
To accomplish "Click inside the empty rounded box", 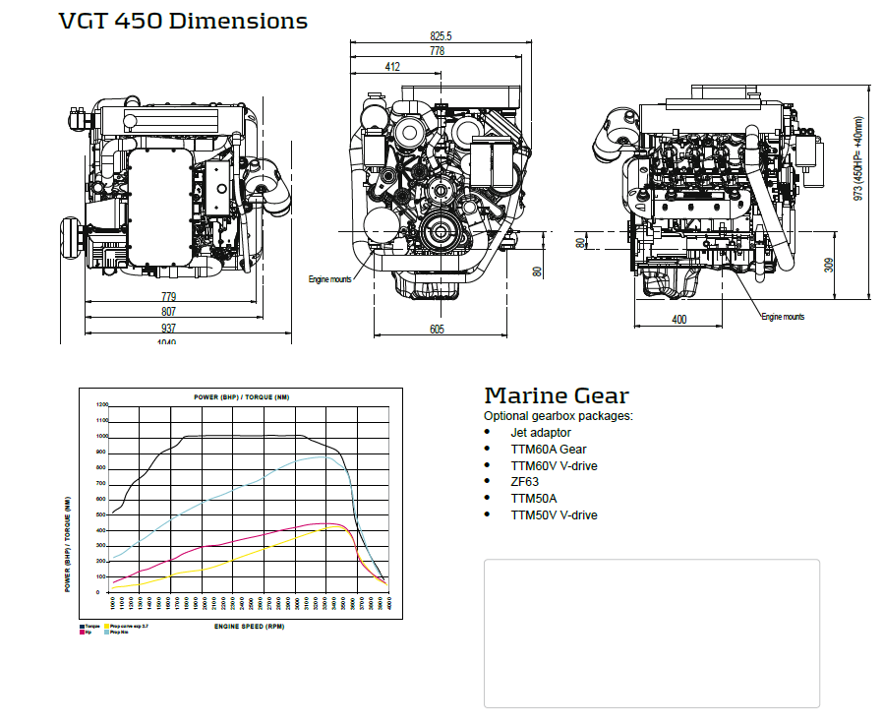I will (x=651, y=633).
